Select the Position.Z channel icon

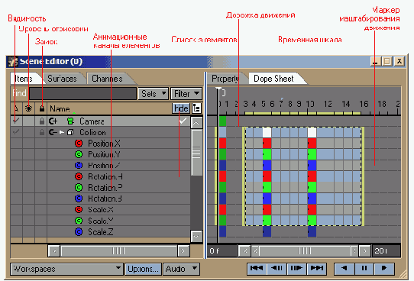coord(79,166)
